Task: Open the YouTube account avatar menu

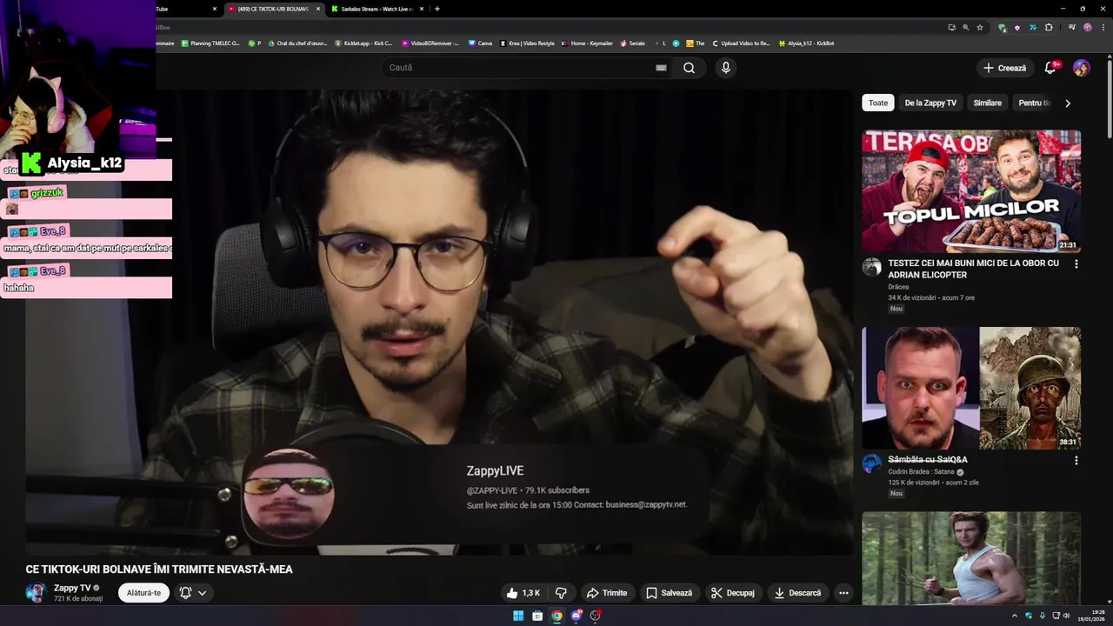Action: pyautogui.click(x=1082, y=68)
